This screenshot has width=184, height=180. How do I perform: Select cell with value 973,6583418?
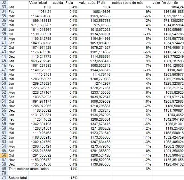coord(95,61)
